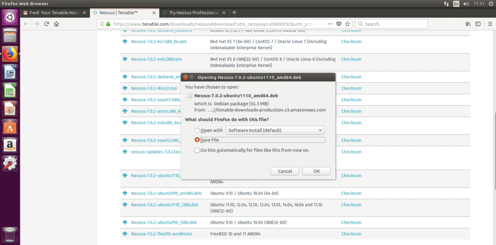Open the Software Install application dropdown
The width and height of the screenshot is (496, 245).
pos(275,130)
